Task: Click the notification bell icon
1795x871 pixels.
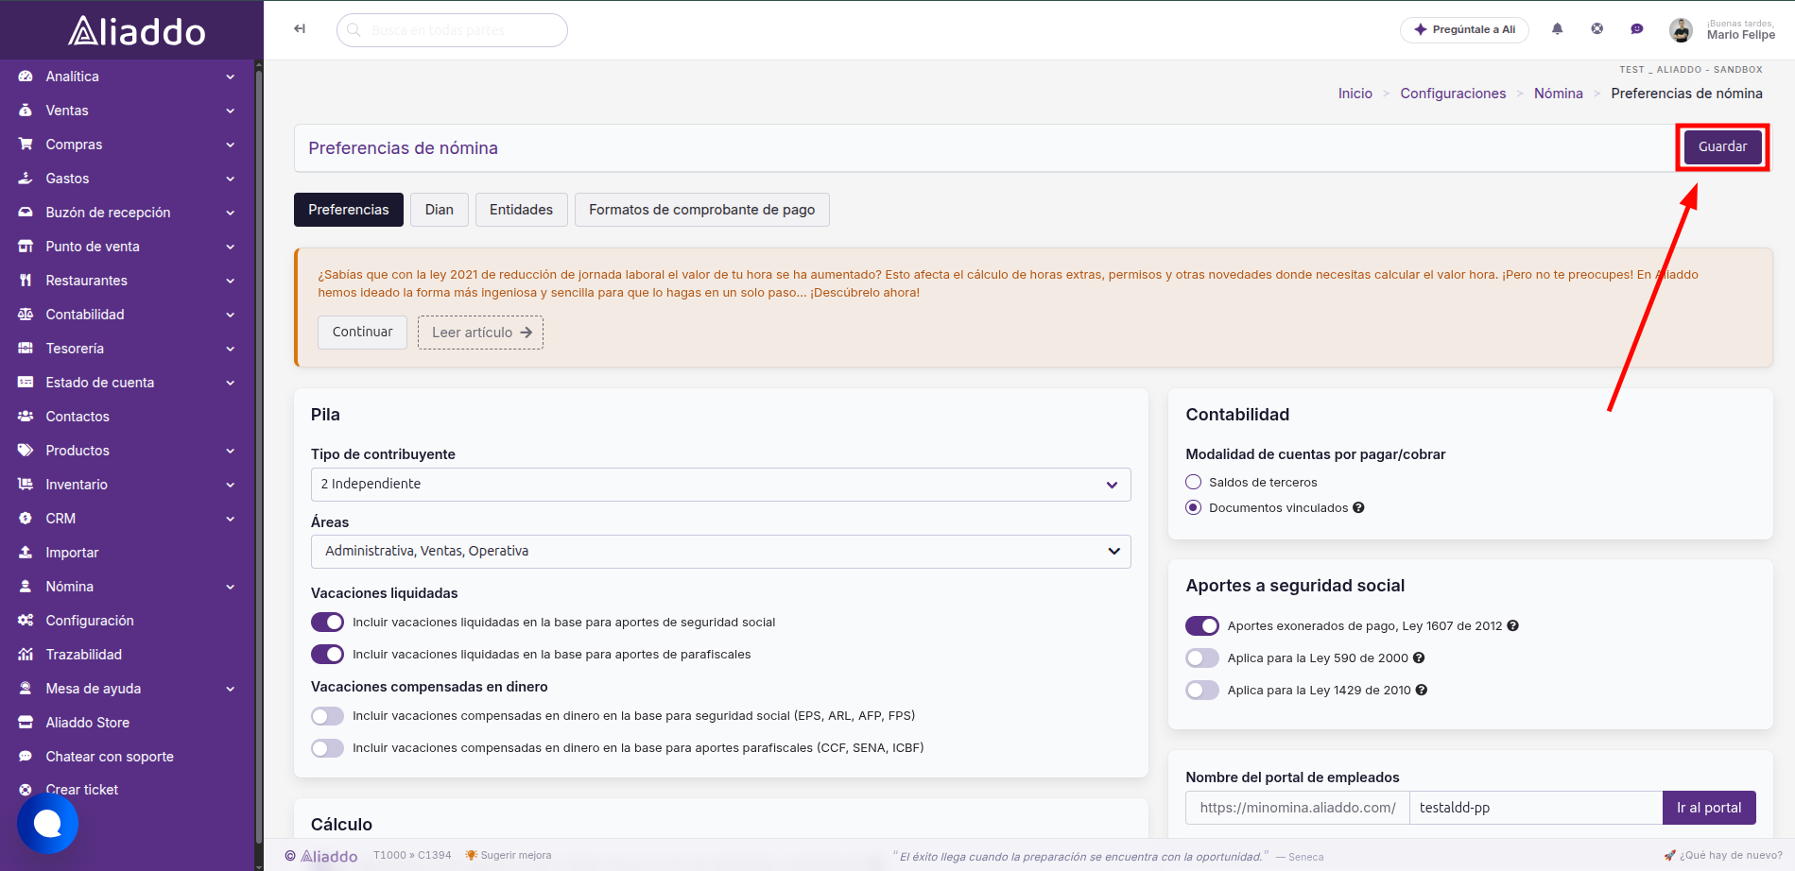Action: click(1557, 29)
